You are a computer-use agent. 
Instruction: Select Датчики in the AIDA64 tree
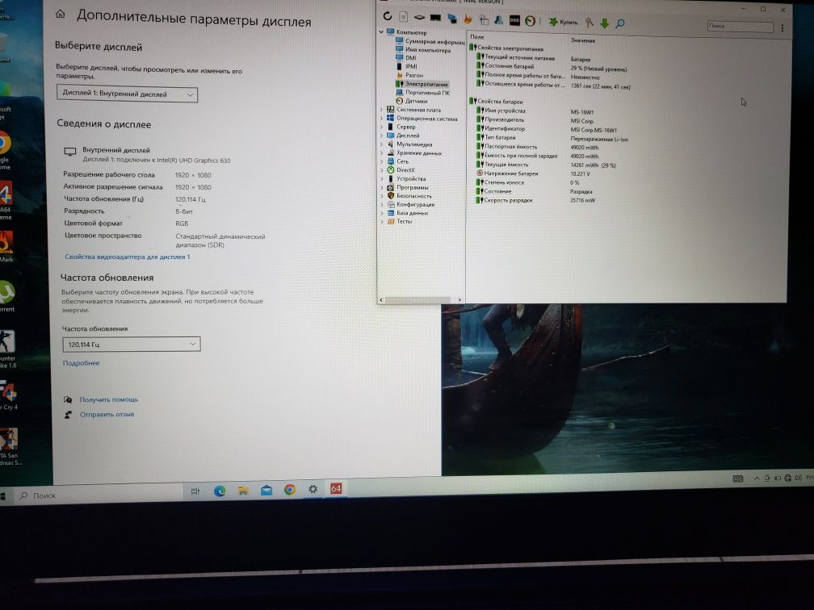[x=412, y=101]
